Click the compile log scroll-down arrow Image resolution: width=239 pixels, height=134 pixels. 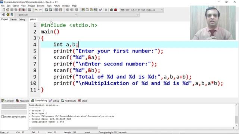click(x=236, y=125)
